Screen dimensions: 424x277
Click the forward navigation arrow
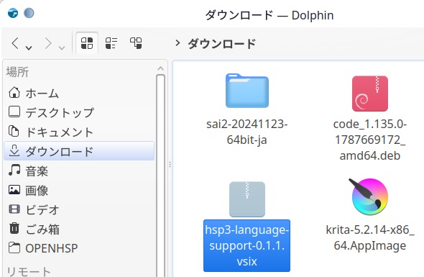(48, 43)
